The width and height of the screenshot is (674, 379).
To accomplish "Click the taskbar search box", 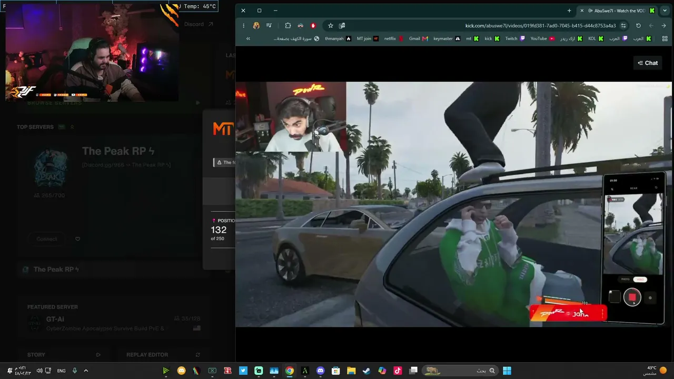I will tap(461, 371).
